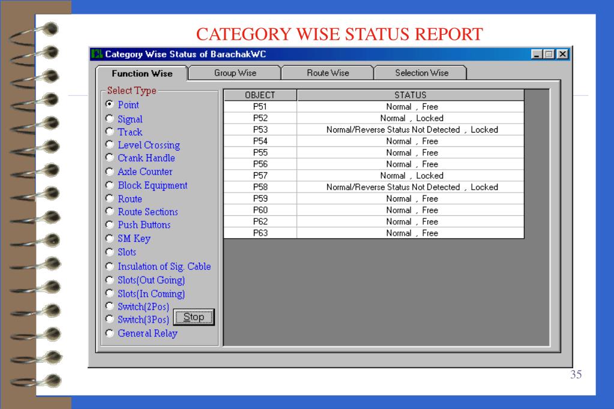
Task: Select the P56 object cell
Action: (260, 164)
